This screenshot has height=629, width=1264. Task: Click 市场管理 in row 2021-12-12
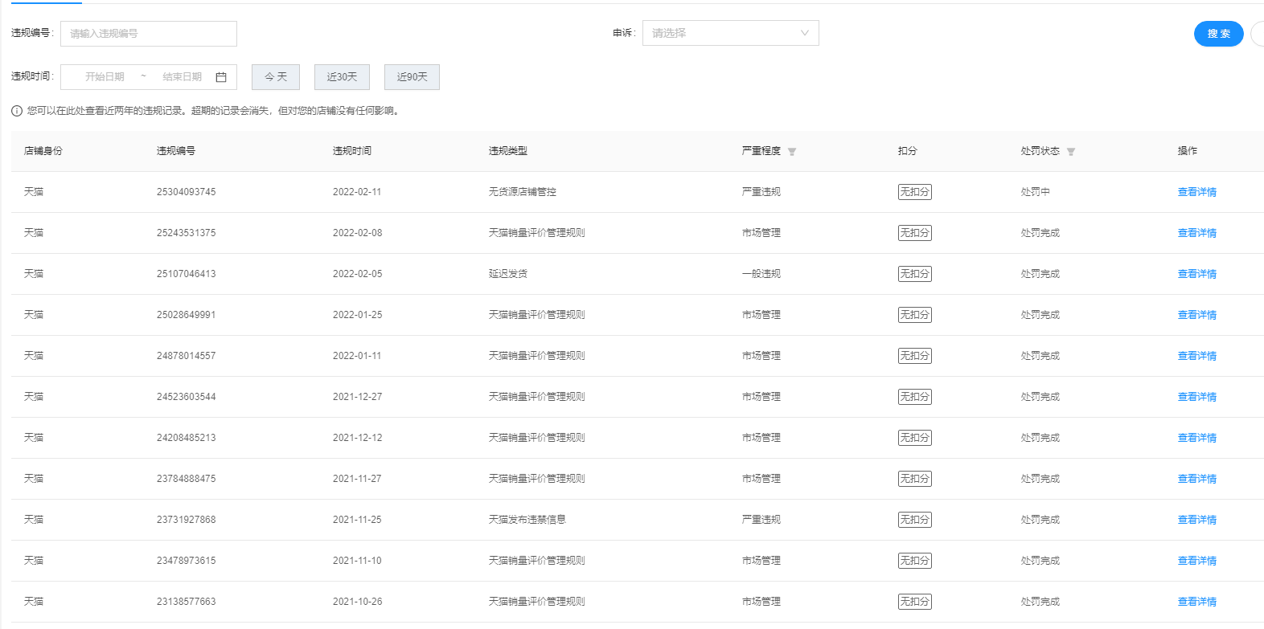[x=761, y=438]
